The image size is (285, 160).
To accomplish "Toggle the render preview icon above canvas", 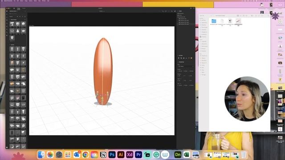I will tap(175, 11).
